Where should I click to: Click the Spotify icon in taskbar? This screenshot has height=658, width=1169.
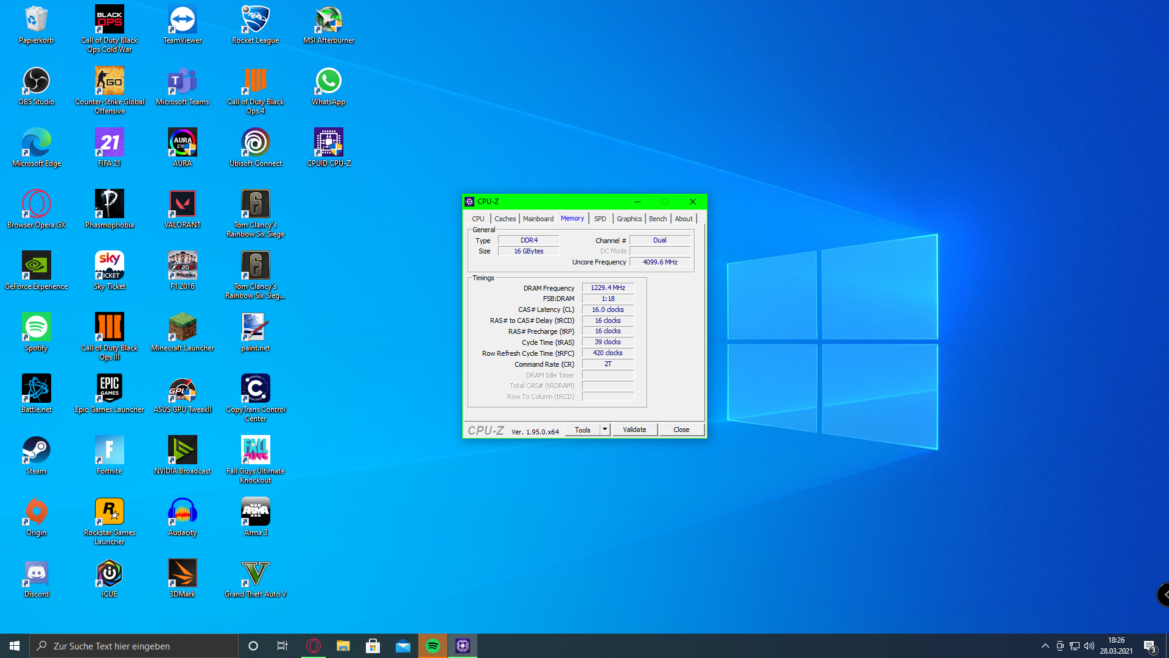point(433,646)
